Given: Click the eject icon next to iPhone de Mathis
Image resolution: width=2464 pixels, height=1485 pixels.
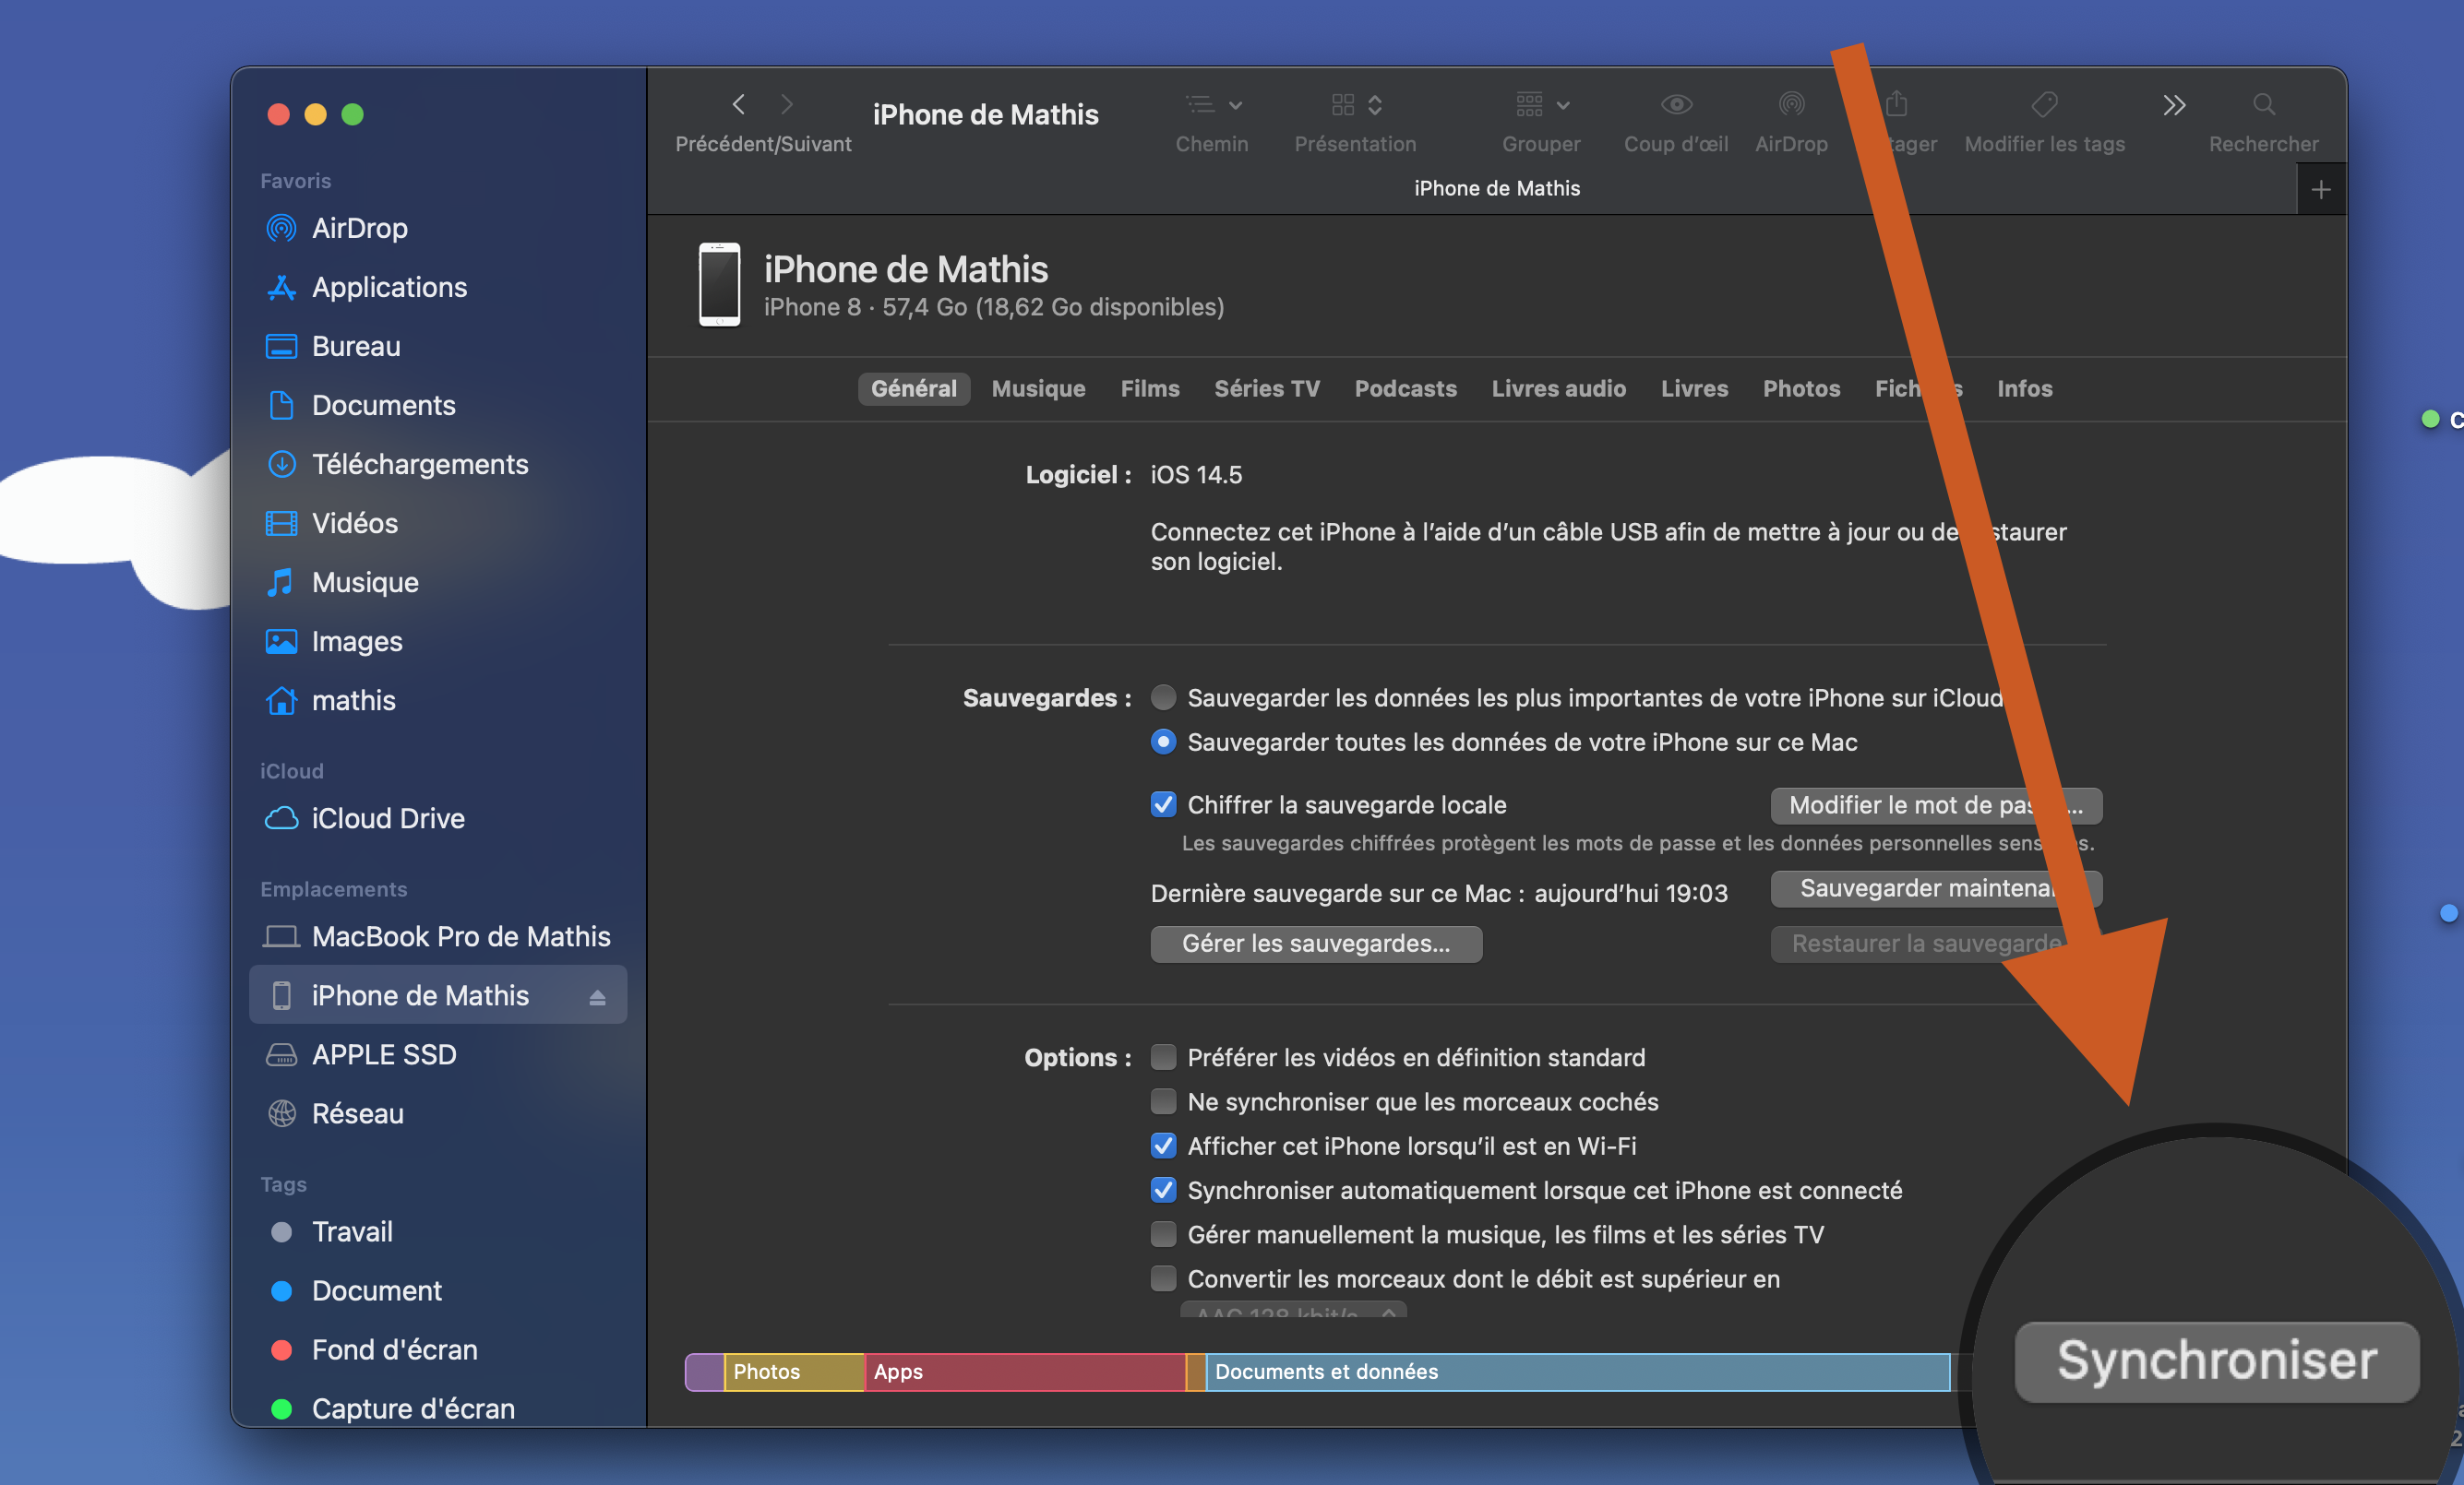Looking at the screenshot, I should 597,996.
